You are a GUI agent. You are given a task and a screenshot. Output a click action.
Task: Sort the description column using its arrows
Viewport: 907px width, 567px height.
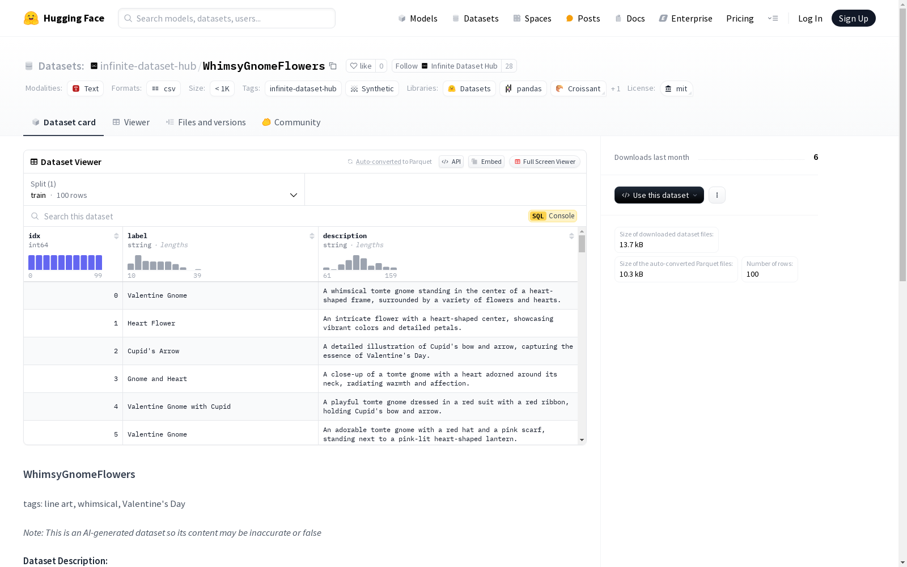tap(571, 236)
